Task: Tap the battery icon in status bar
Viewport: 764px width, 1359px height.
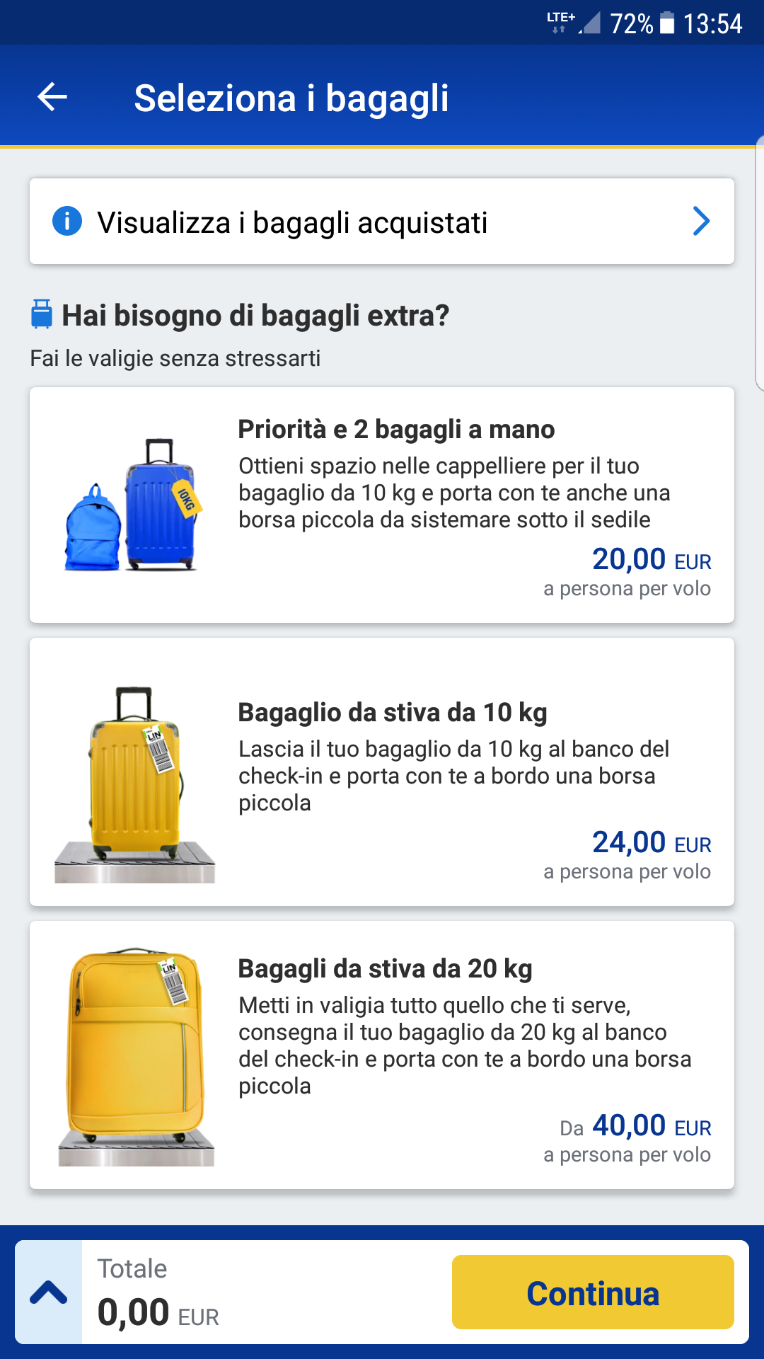Action: click(667, 23)
